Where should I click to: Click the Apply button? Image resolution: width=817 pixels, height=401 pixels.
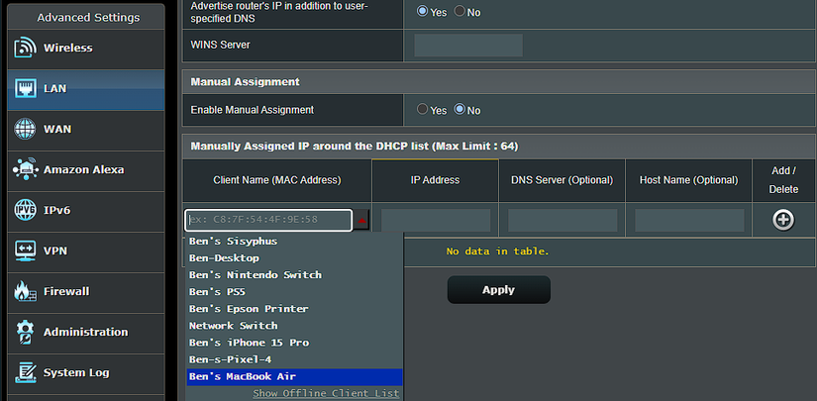pyautogui.click(x=499, y=290)
